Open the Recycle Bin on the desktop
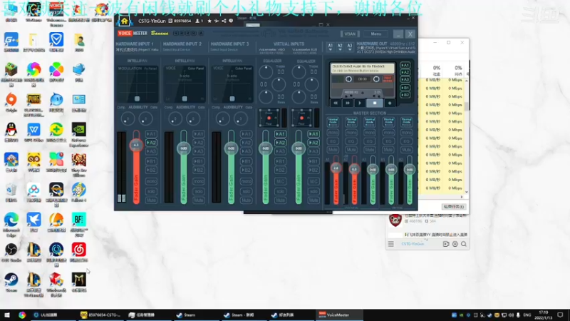Image resolution: width=570 pixels, height=321 pixels. coord(11,193)
